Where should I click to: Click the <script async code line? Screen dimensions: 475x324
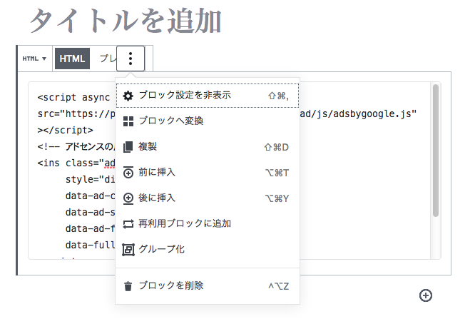73,98
